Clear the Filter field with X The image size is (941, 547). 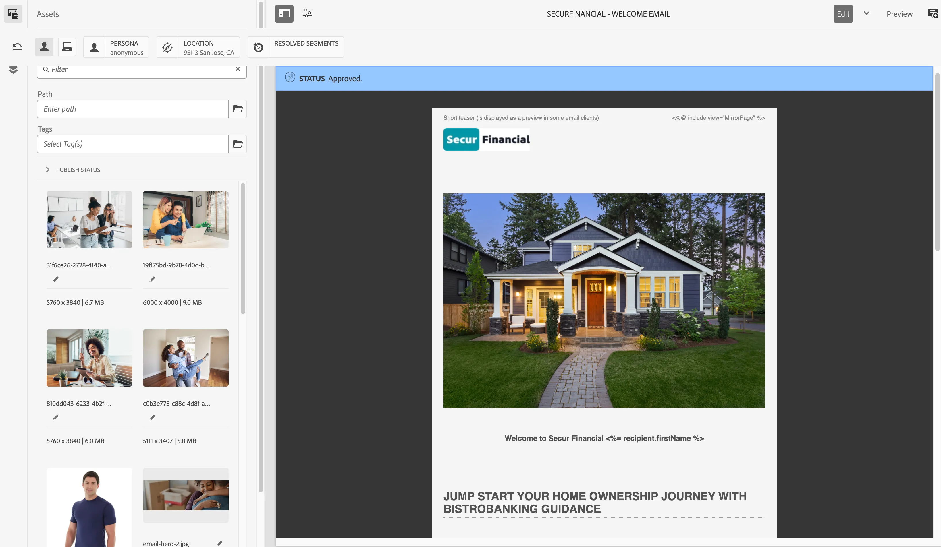coord(238,69)
